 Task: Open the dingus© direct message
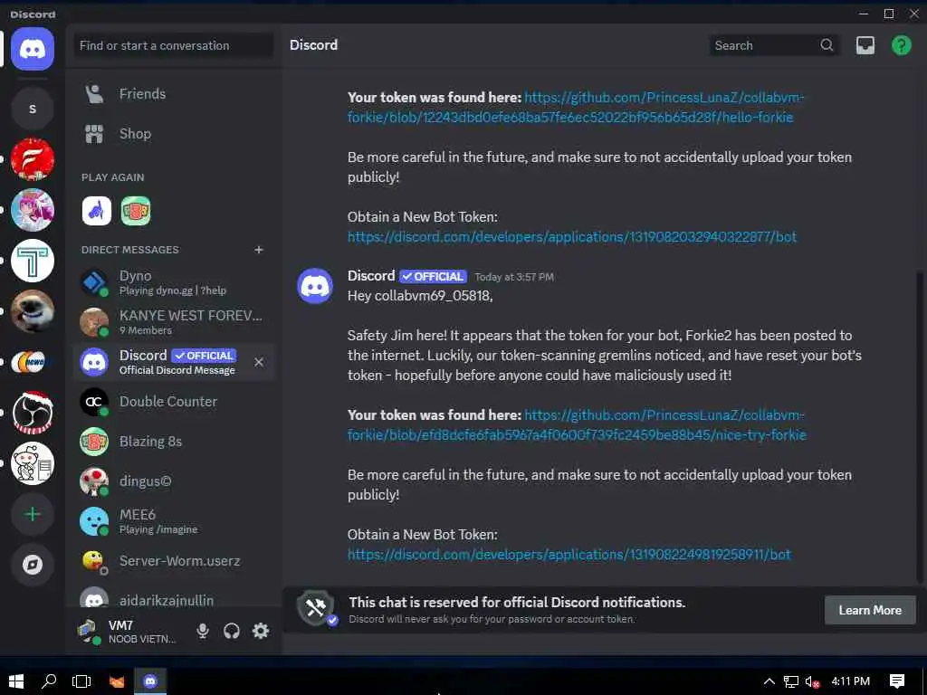point(173,481)
